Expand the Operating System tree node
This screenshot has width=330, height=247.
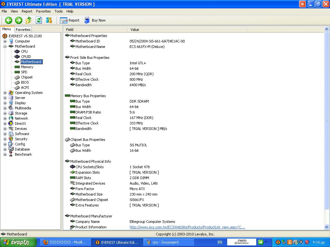(x=5, y=93)
